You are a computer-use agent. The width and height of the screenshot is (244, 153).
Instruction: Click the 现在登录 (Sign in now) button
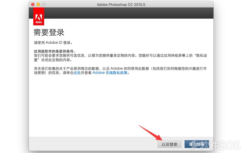point(197,144)
